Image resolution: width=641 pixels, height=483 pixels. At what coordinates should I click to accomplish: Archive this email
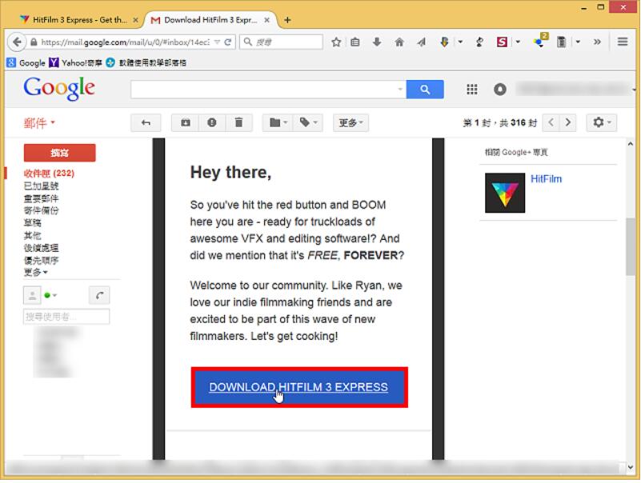click(185, 122)
